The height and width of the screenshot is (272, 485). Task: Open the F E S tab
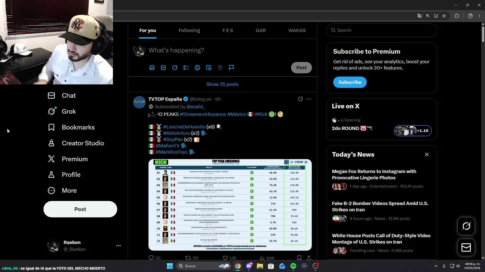point(228,30)
